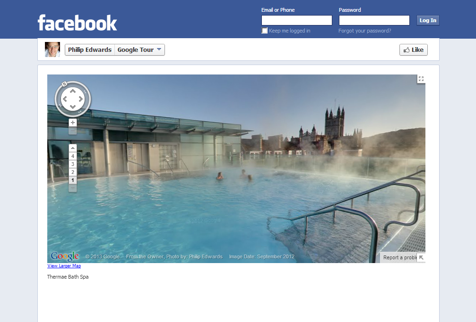Reset the view to north using the N marker
476x322 pixels.
tap(64, 84)
